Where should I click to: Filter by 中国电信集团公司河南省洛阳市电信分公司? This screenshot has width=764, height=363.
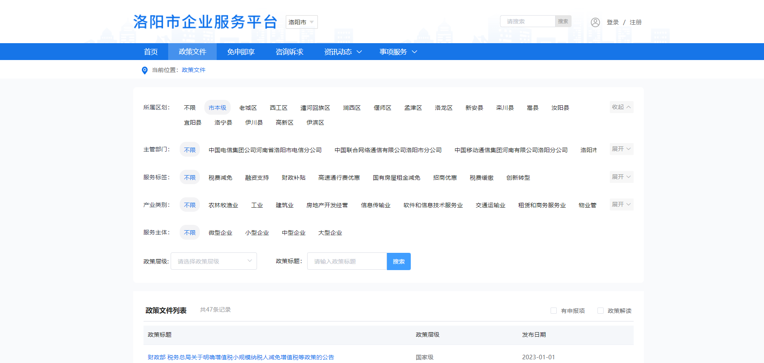[265, 150]
